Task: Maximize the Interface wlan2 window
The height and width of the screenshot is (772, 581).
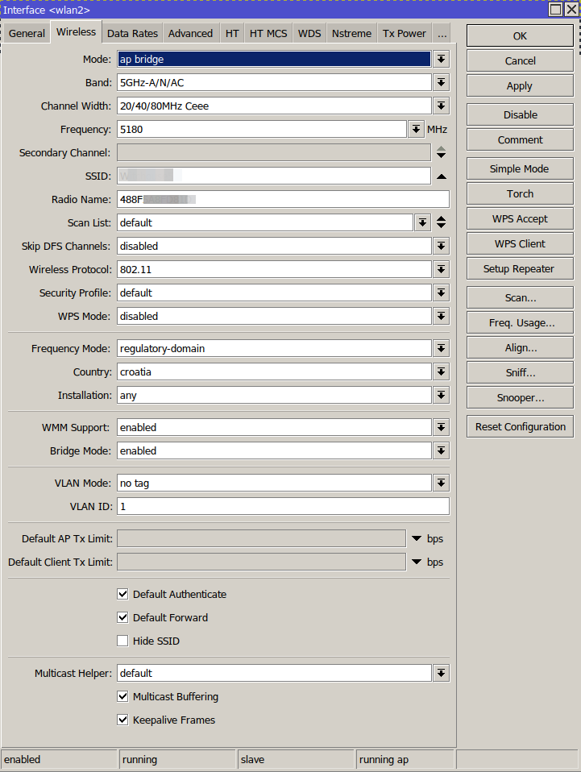Action: [x=555, y=10]
